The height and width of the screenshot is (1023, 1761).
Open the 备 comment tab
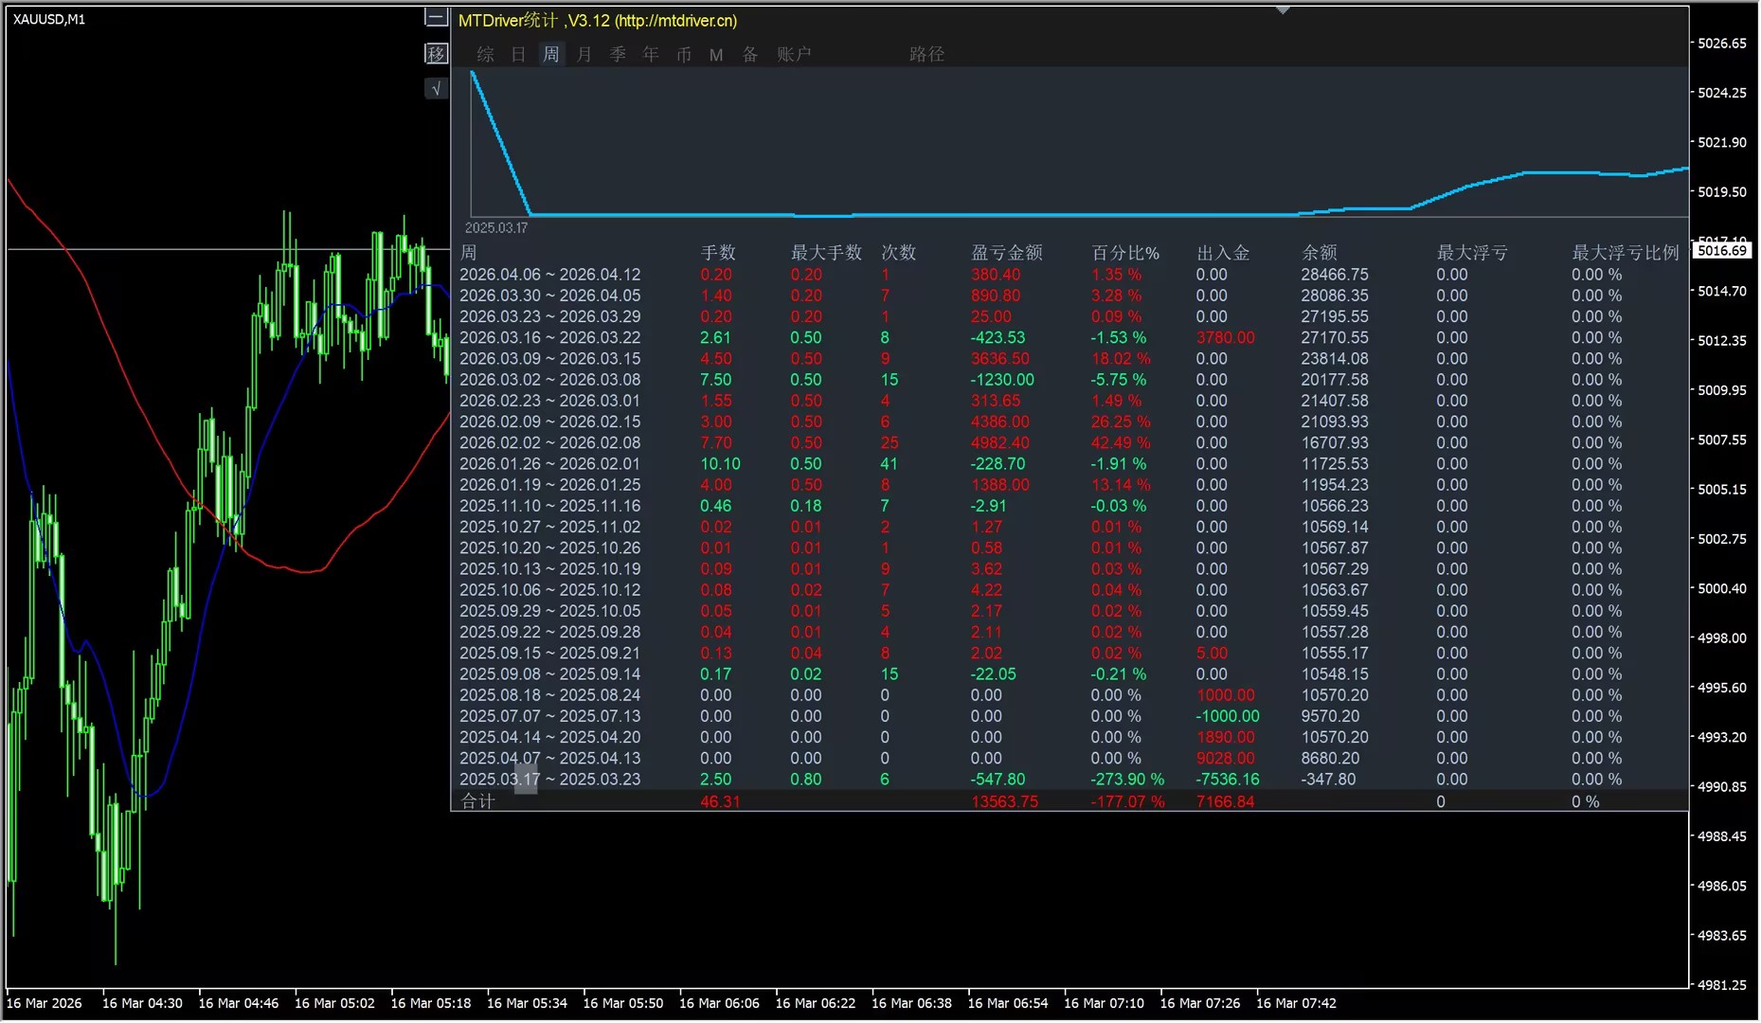pos(750,54)
